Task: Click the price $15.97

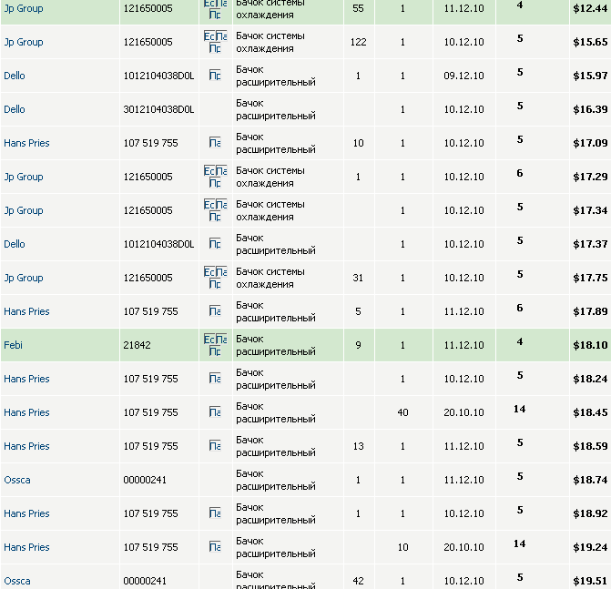Action: (590, 76)
